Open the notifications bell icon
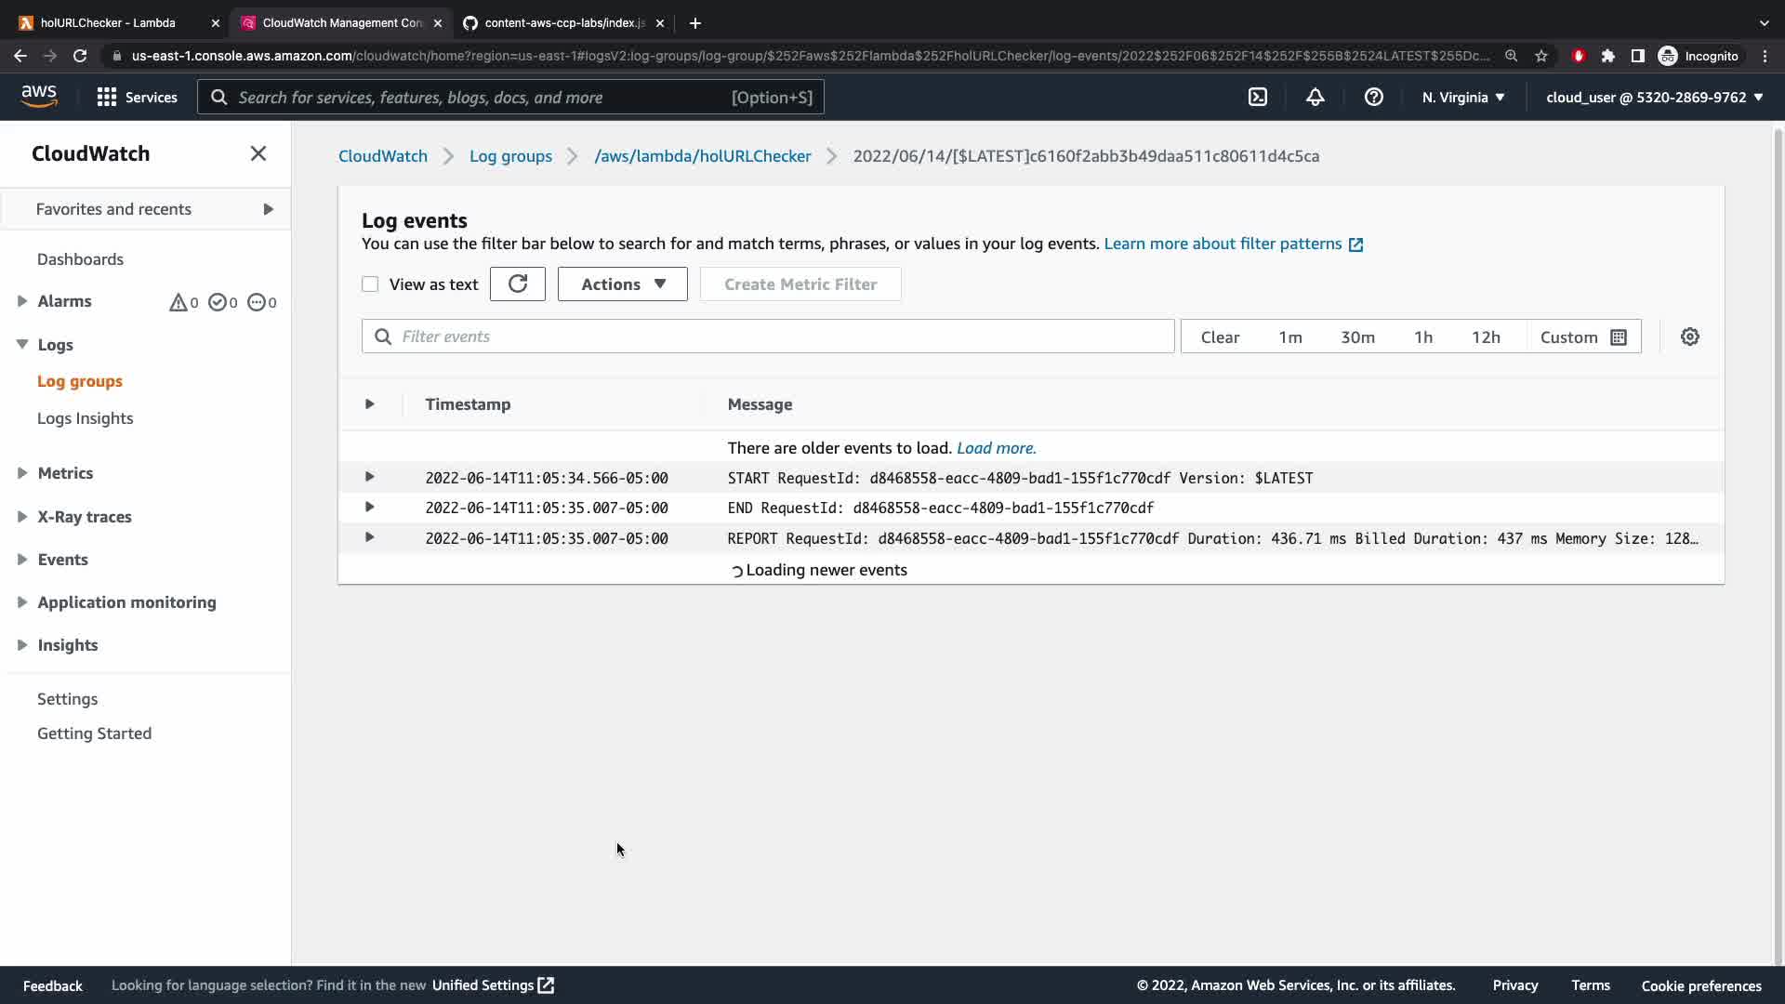The width and height of the screenshot is (1785, 1004). click(1315, 97)
